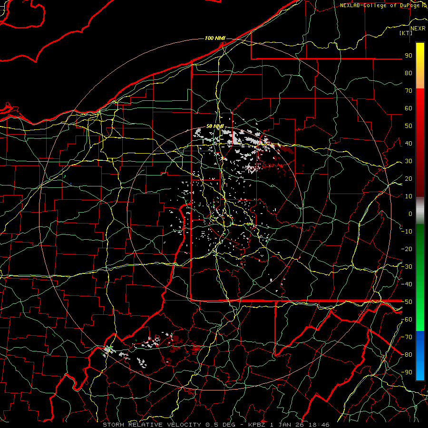Pick the orange 70-80 segment of color bar
The height and width of the screenshot is (428, 428).
click(x=420, y=81)
